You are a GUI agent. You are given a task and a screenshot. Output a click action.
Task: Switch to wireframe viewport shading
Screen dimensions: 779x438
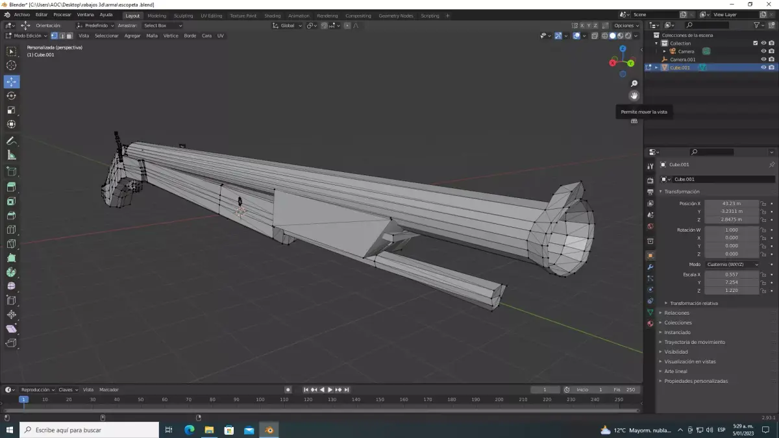605,36
